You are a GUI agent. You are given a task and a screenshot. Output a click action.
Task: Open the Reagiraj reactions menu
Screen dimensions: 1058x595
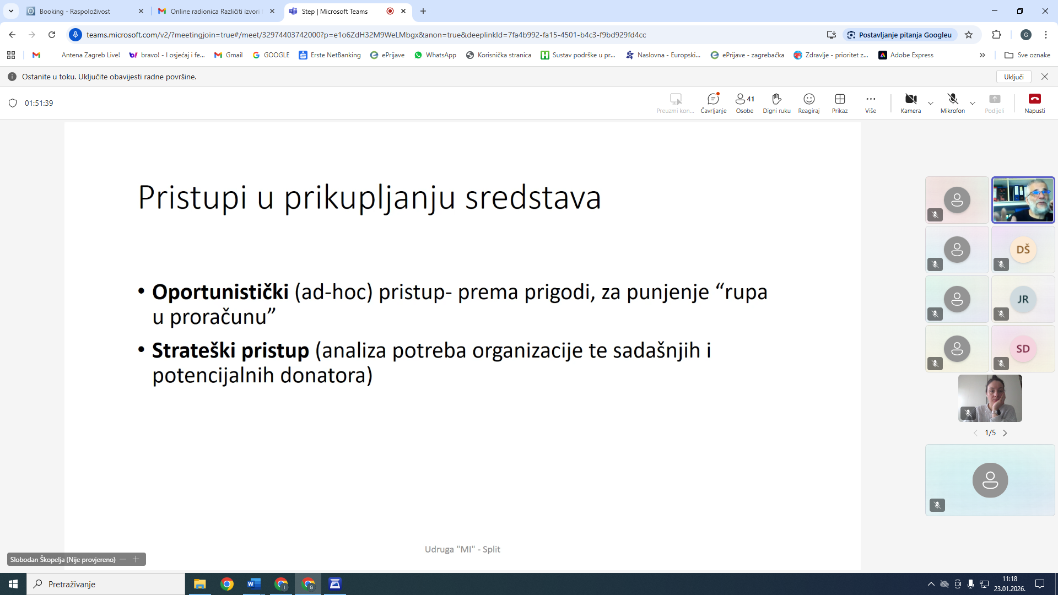click(x=808, y=102)
